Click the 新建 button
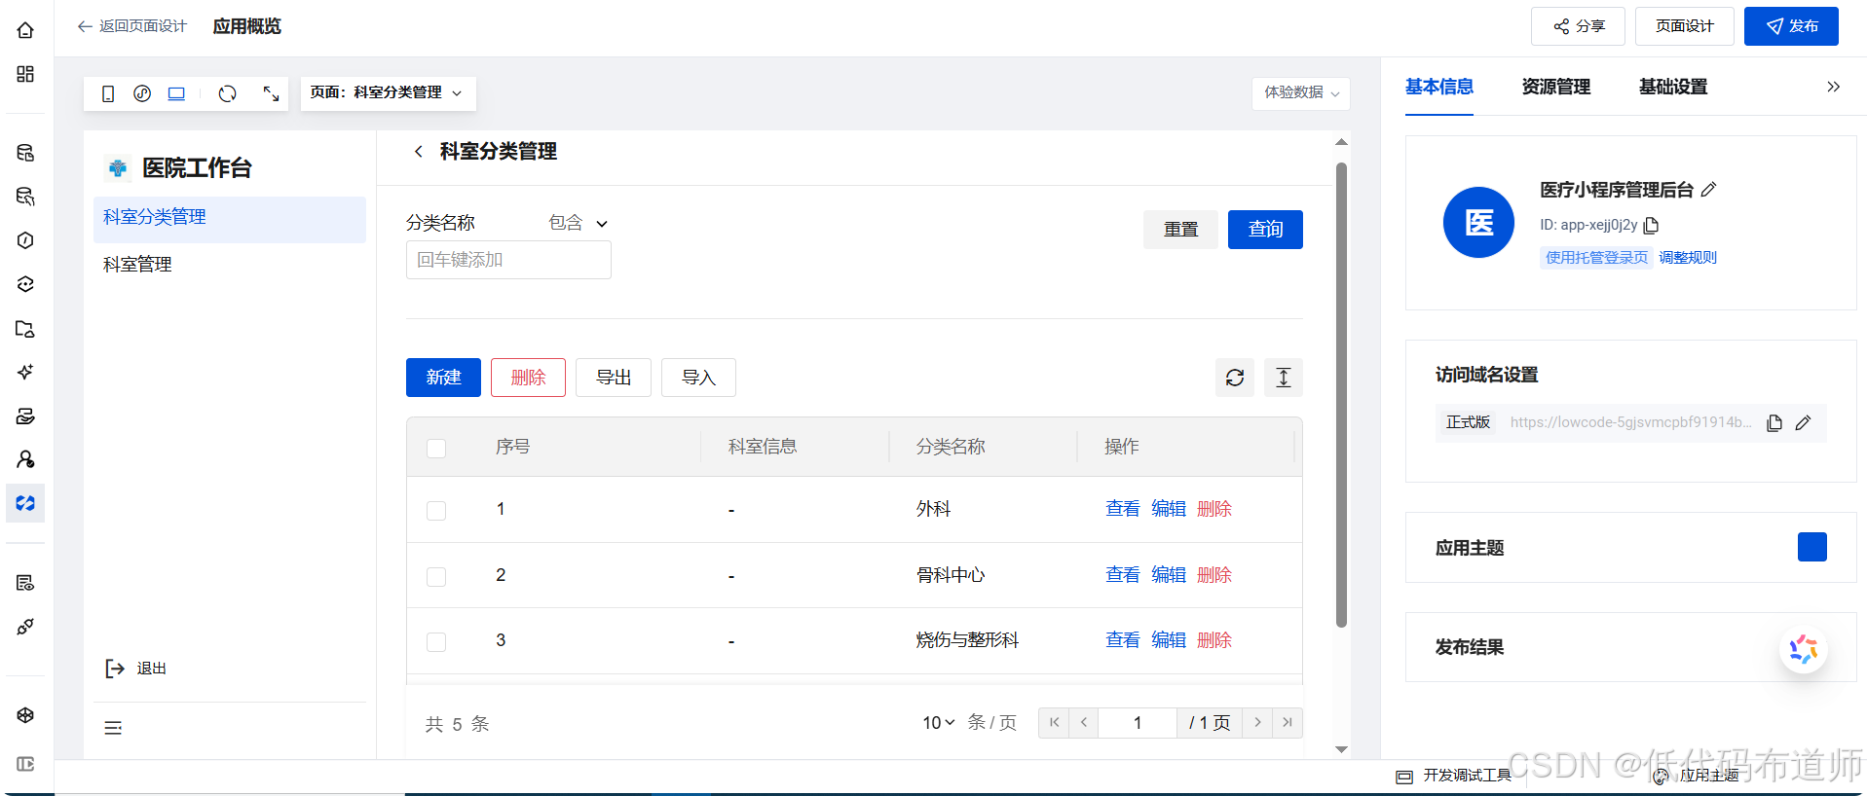The width and height of the screenshot is (1867, 796). point(443,378)
